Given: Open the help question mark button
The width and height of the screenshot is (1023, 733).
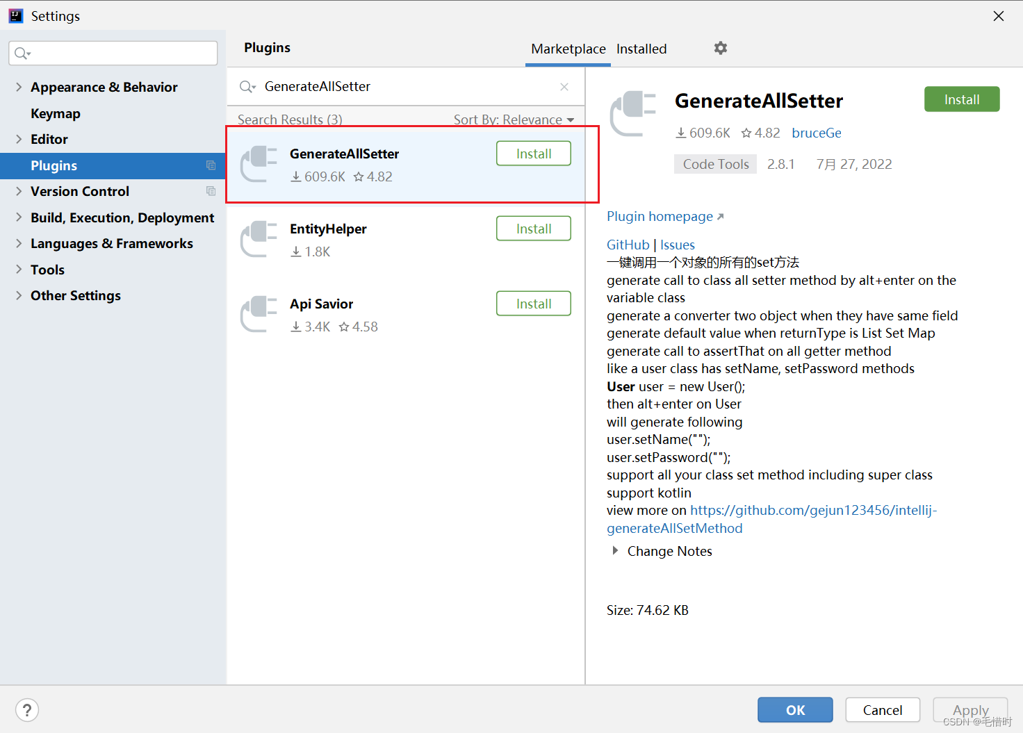Looking at the screenshot, I should [27, 710].
